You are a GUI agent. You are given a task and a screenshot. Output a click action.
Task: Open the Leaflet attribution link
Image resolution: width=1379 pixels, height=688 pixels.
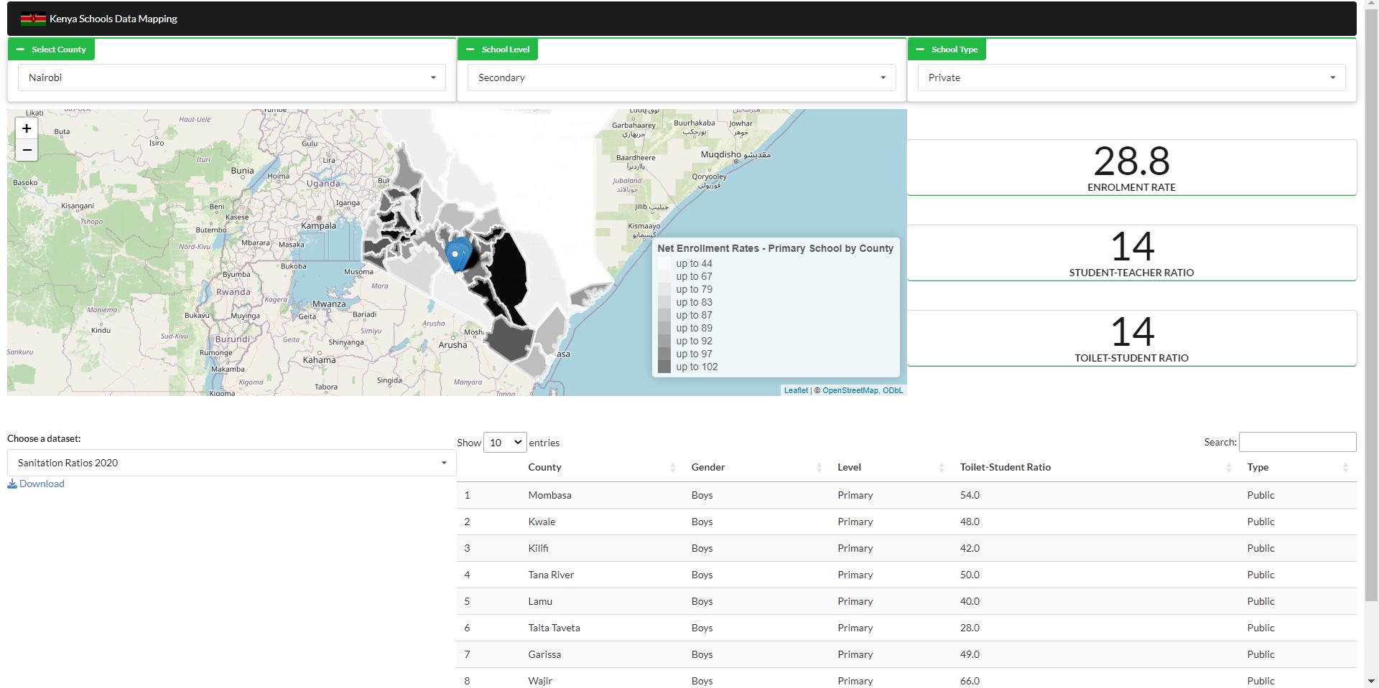[x=796, y=390]
